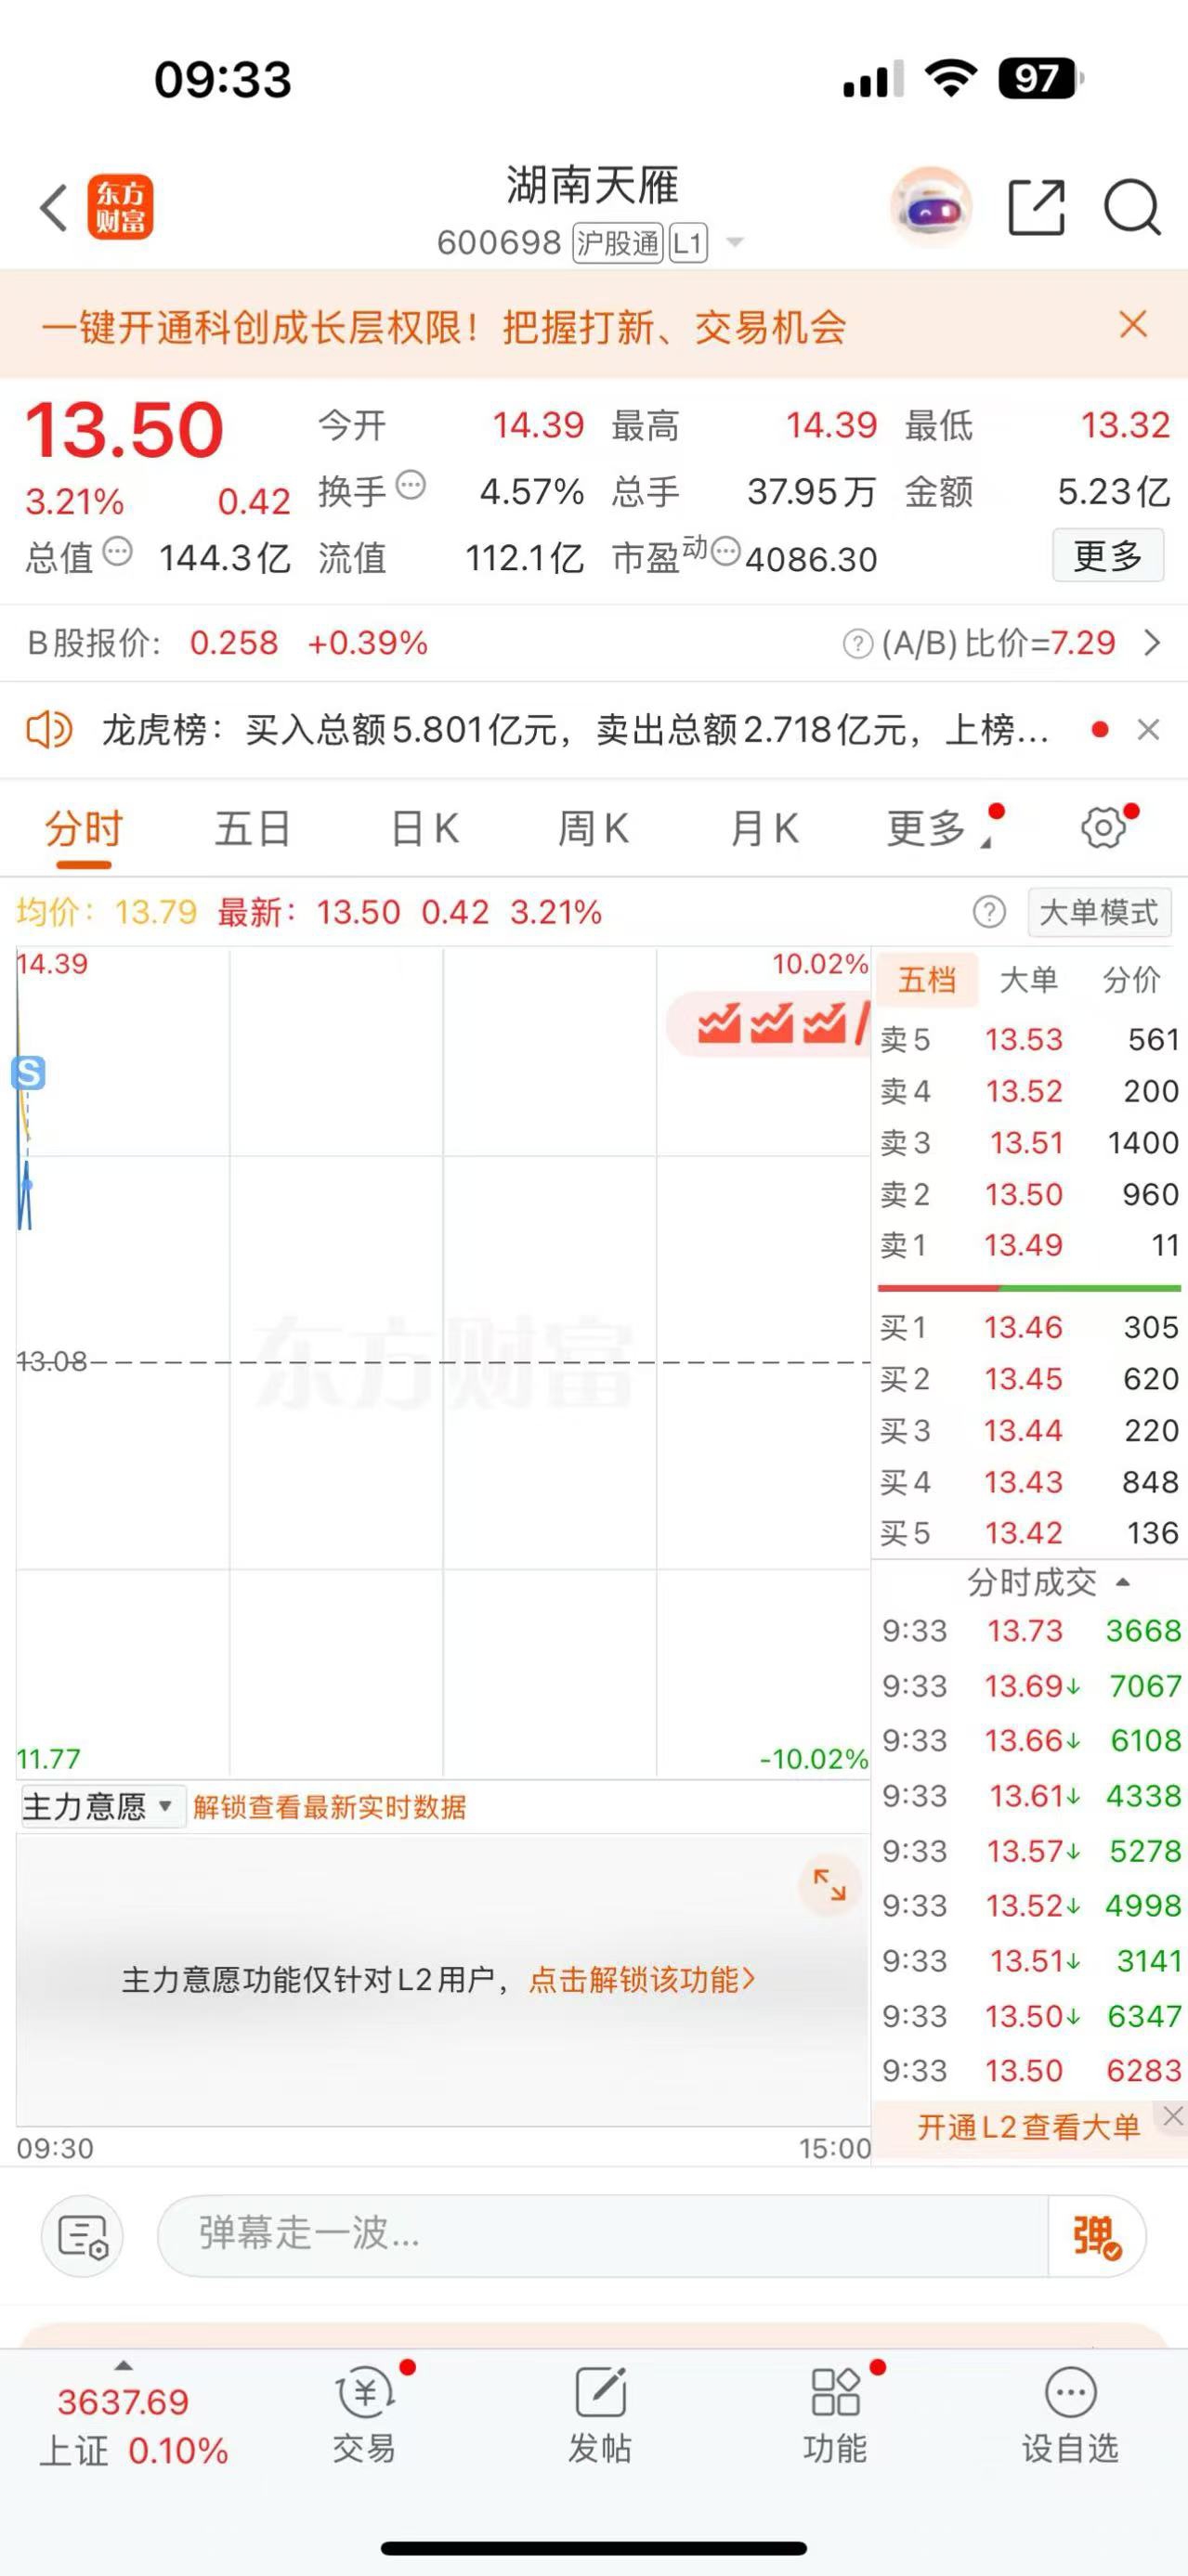Viewport: 1188px width, 2576px height.
Task: Expand the stock code level dropdown arrow
Action: pos(735,243)
